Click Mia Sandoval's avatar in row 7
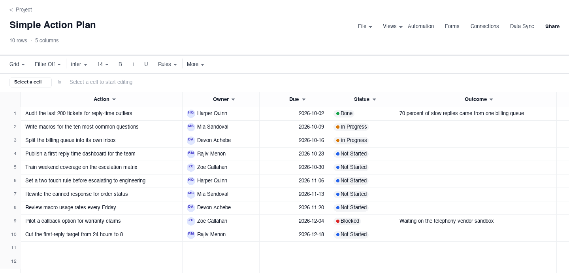 tap(191, 194)
